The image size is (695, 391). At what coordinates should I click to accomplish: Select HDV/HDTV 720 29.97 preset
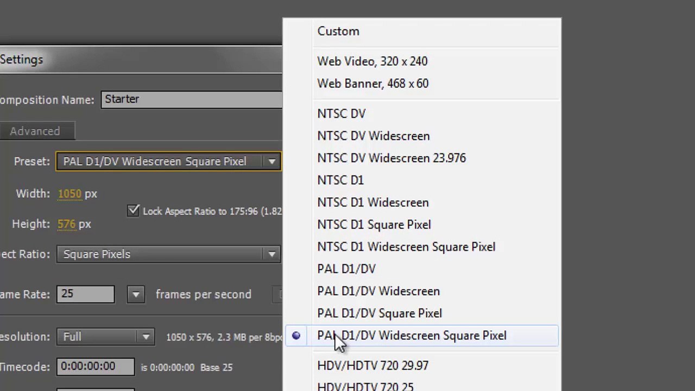click(373, 366)
